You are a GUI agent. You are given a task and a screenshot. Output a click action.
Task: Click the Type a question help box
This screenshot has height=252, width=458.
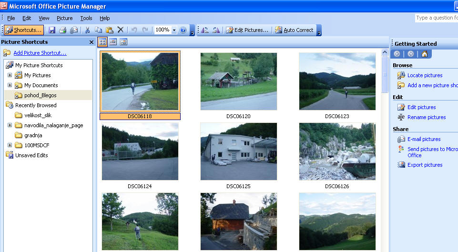[x=437, y=18]
